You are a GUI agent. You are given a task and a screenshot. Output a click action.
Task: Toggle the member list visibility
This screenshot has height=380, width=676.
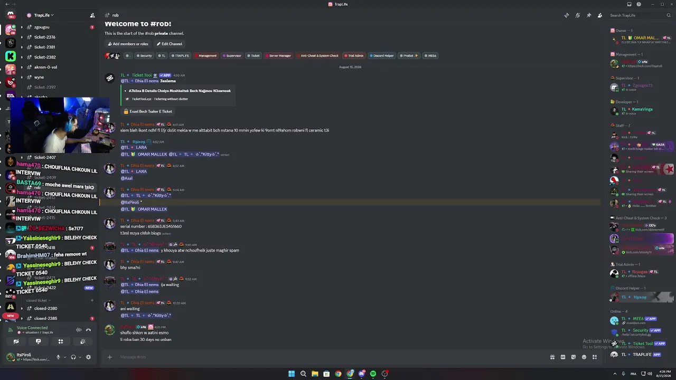(x=600, y=15)
